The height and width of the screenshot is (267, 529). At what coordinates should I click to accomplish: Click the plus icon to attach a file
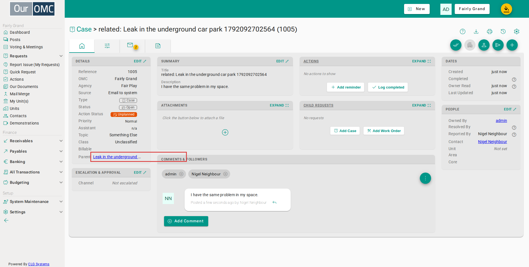pos(225,132)
